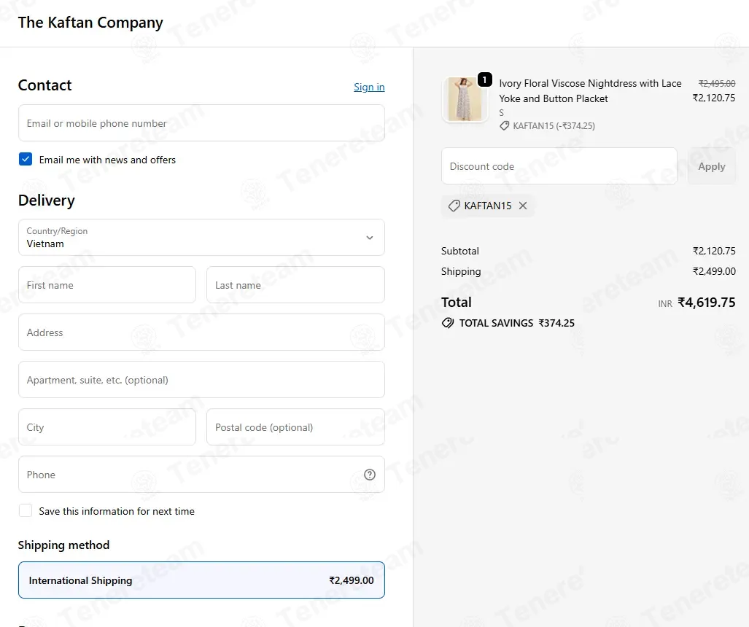Uncheck Email me with news and offers
The width and height of the screenshot is (749, 627).
coord(26,159)
